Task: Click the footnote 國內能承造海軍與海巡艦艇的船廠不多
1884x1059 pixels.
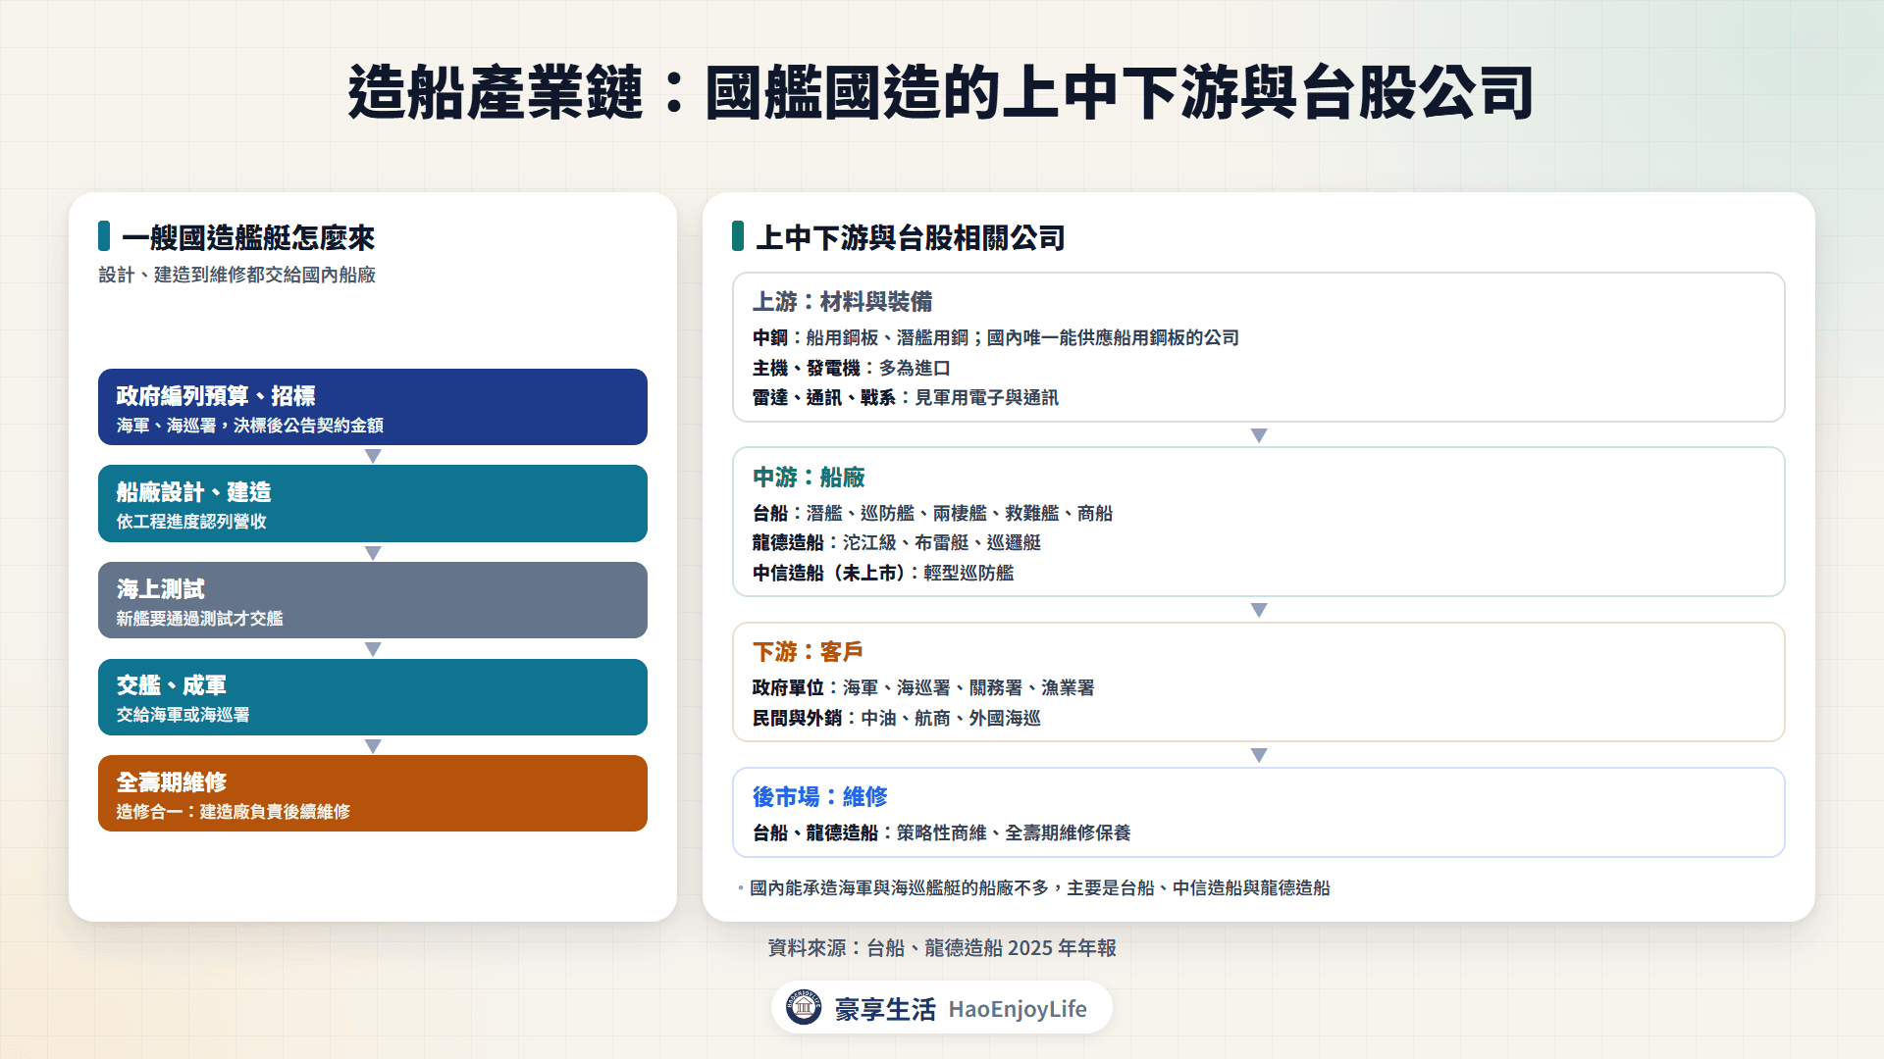Action: pyautogui.click(x=1040, y=888)
